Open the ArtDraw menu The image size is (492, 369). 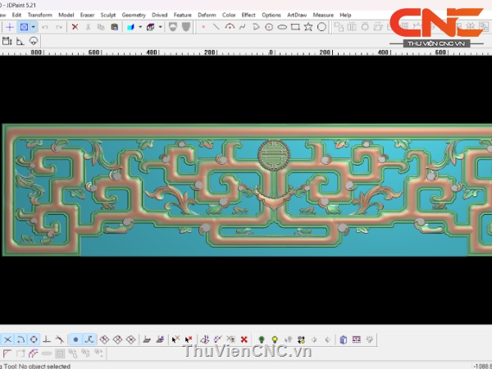298,15
